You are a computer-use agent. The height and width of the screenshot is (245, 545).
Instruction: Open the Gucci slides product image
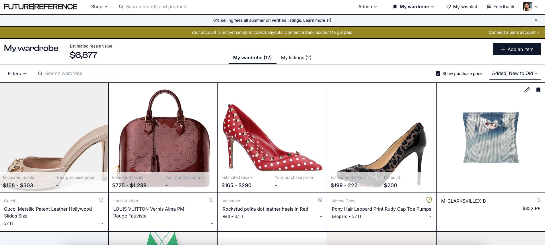pos(54,137)
